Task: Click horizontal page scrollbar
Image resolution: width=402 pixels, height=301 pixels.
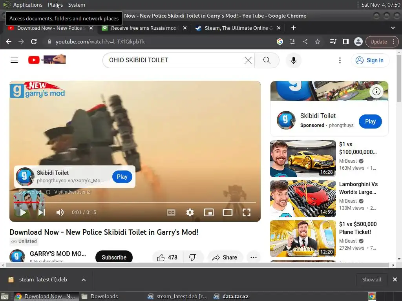Action: click(197, 265)
